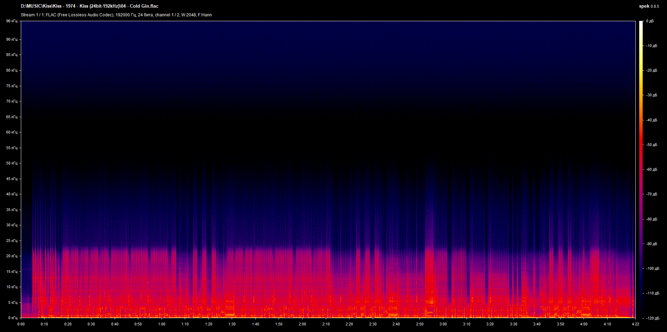The height and width of the screenshot is (332, 667).
Task: Select the 1:30 time axis marker
Action: (x=232, y=324)
